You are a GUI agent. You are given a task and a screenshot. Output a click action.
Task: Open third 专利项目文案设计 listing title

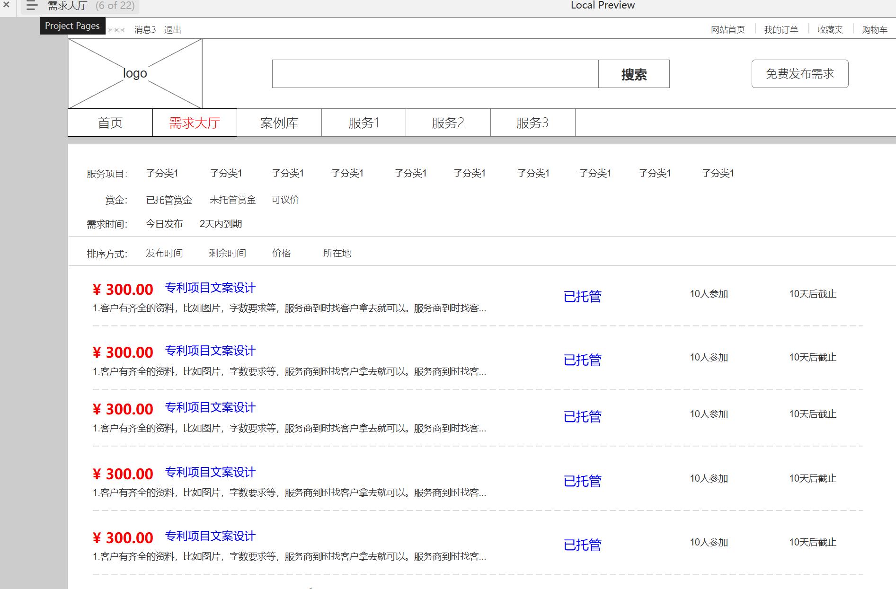(x=210, y=407)
